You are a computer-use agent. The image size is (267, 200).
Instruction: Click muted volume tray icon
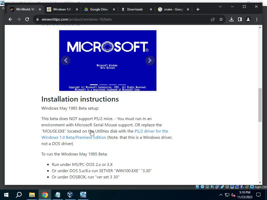coord(233,195)
